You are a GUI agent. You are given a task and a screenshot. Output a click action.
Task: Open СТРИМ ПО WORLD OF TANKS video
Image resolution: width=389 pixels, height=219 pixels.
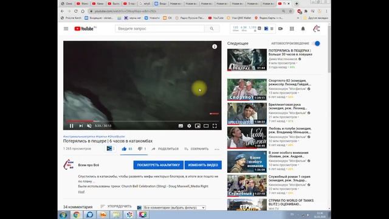[291, 202]
